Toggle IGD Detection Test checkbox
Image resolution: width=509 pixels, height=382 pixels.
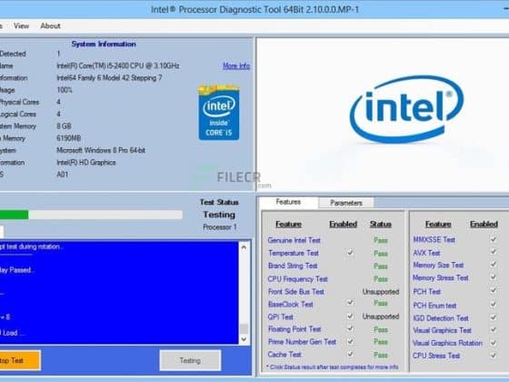click(x=494, y=317)
